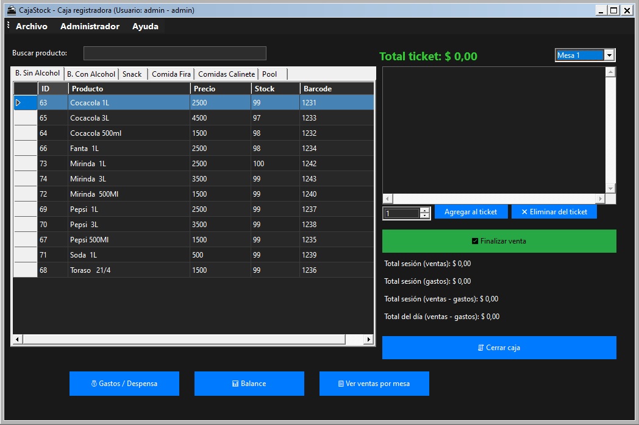Screen dimensions: 639x425
Task: Open the Archivo menu
Action: (32, 26)
